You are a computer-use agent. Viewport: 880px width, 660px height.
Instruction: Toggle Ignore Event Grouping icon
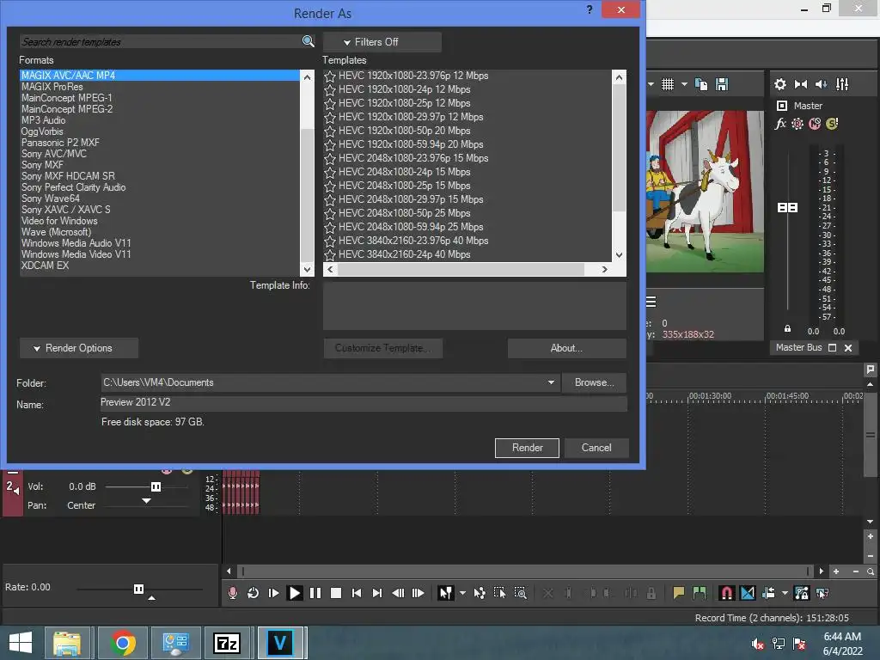822,593
